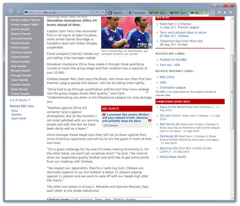This screenshot has height=206, width=240.
Task: Open the Tools gear menu
Action: click(x=231, y=12)
